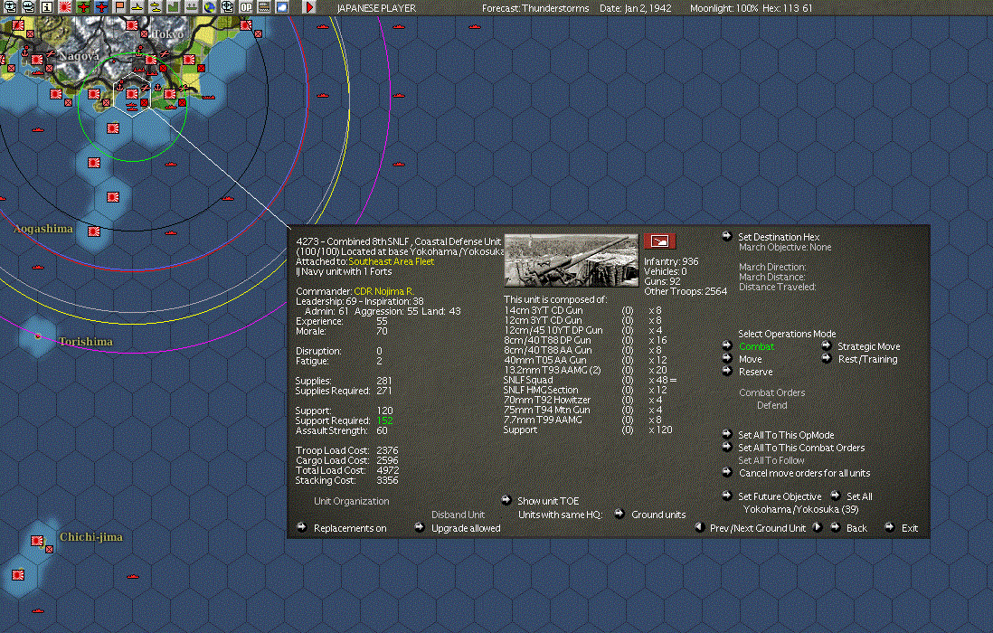Click the SNLF Squad device row
Image resolution: width=993 pixels, height=633 pixels.
pos(590,380)
